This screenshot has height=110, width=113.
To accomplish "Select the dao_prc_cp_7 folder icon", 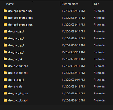I will [5, 52].
